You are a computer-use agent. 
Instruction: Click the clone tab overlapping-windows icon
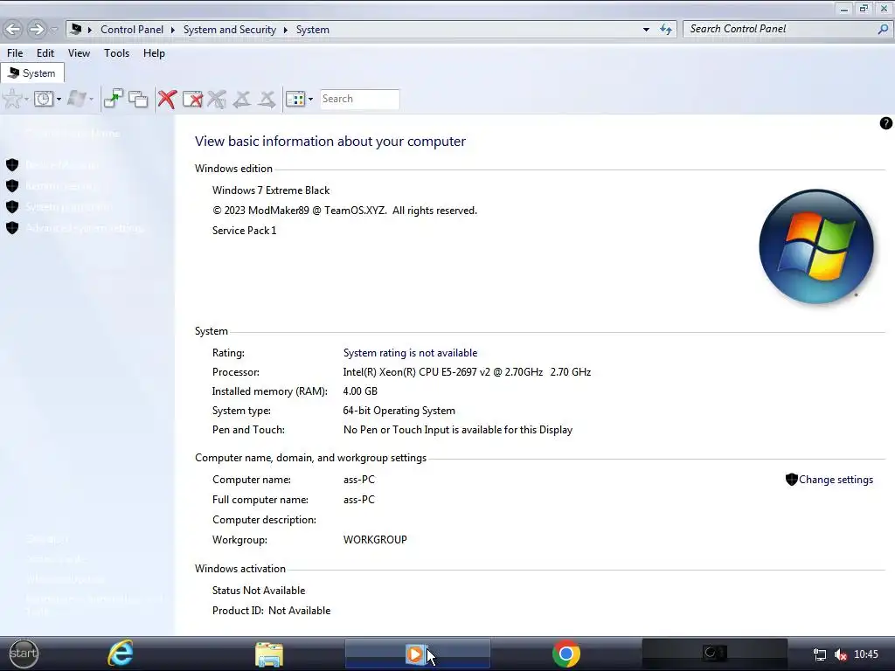138,100
